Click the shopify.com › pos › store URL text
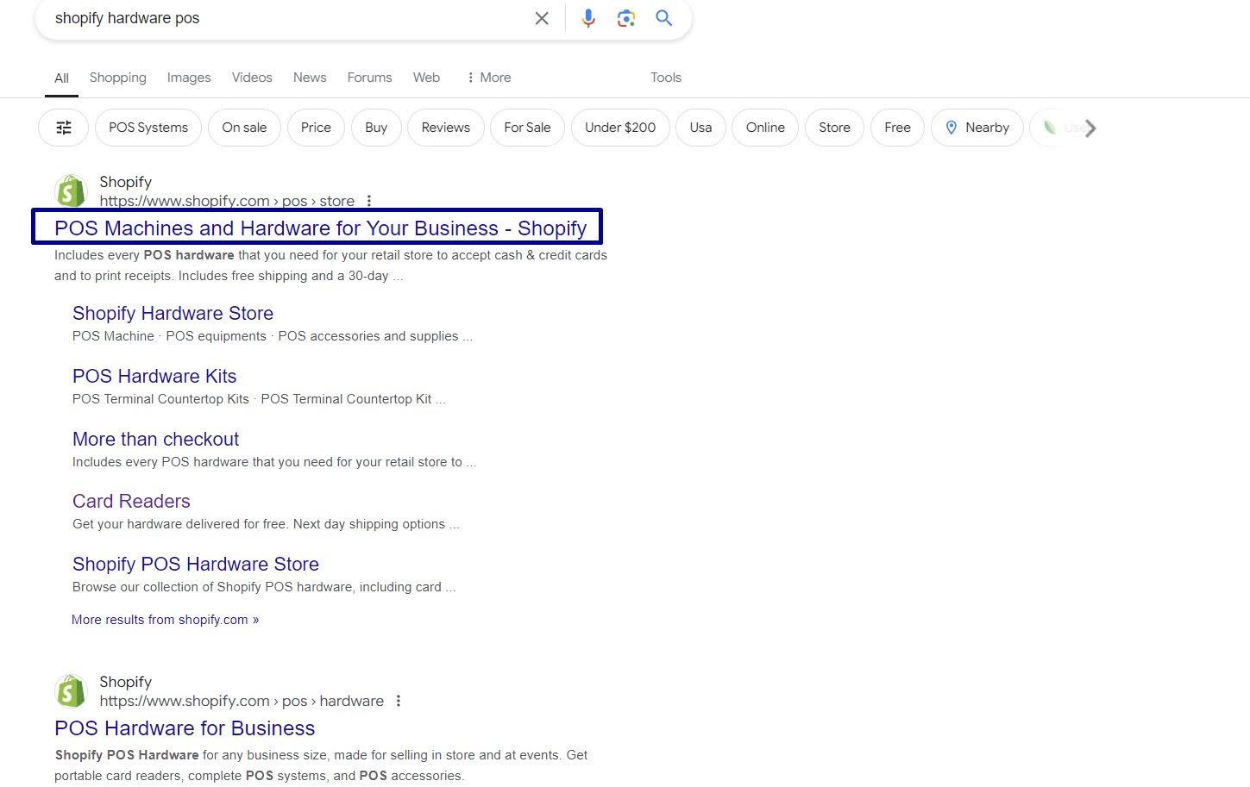Viewport: 1250px width, 787px height. coord(227,201)
